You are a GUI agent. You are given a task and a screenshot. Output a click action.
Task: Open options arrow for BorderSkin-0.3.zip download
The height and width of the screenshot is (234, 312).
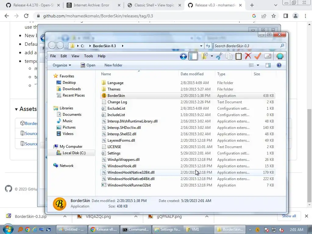65,217
